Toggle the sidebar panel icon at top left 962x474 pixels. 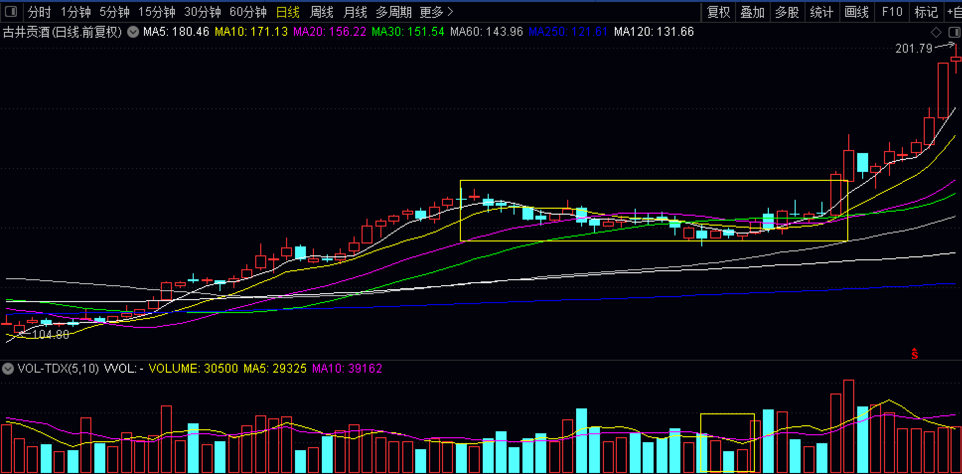coord(10,11)
